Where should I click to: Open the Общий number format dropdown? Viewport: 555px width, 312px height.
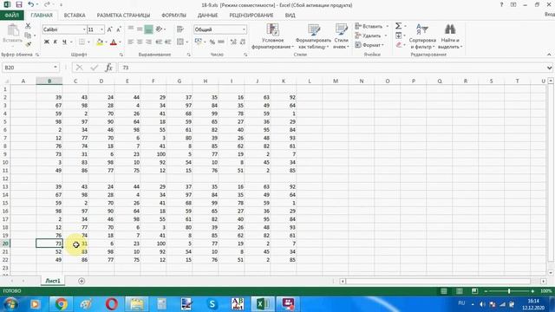coord(244,29)
